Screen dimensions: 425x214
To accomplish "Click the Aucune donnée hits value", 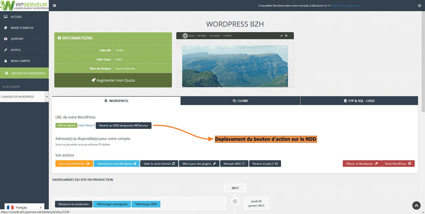I will [125, 68].
